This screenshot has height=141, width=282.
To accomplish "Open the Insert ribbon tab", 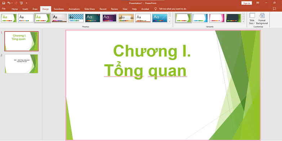I will point(25,9).
